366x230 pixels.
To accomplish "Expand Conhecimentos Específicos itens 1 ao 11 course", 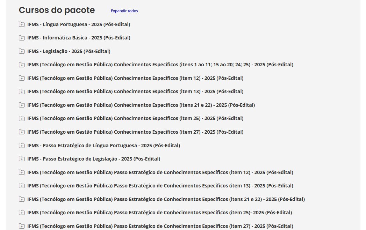I will coord(160,65).
